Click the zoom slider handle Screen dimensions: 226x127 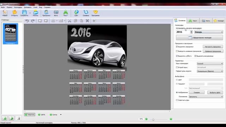pyautogui.click(x=153, y=119)
